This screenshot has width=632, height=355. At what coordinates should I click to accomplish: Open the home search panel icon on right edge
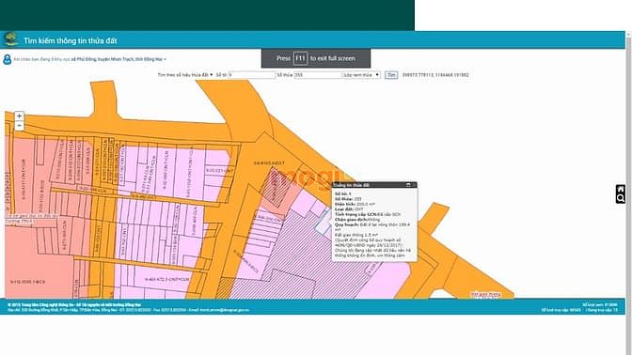[x=621, y=194]
